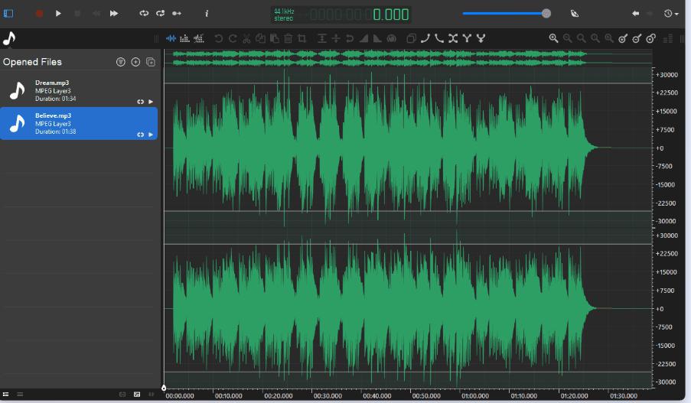Click the undo arrow icon
The height and width of the screenshot is (403, 691).
click(219, 38)
